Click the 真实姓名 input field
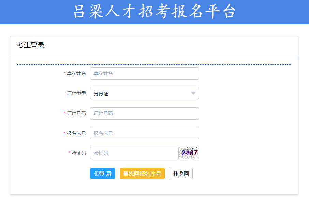The height and width of the screenshot is (207, 309). (144, 73)
